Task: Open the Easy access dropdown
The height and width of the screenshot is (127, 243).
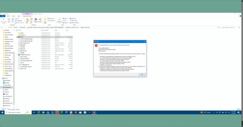Action: pyautogui.click(x=52, y=21)
